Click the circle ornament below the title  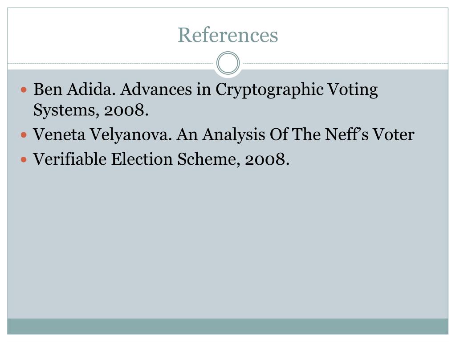coord(228,63)
